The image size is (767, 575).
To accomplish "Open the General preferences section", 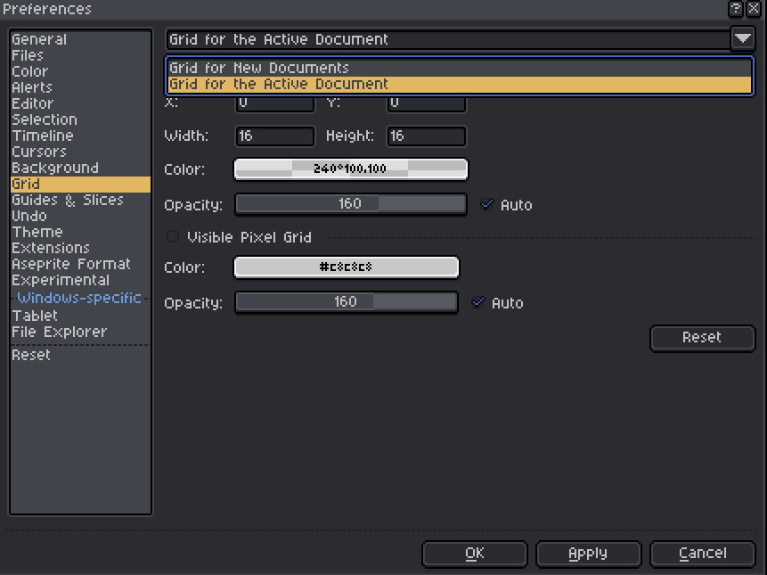I will (39, 39).
